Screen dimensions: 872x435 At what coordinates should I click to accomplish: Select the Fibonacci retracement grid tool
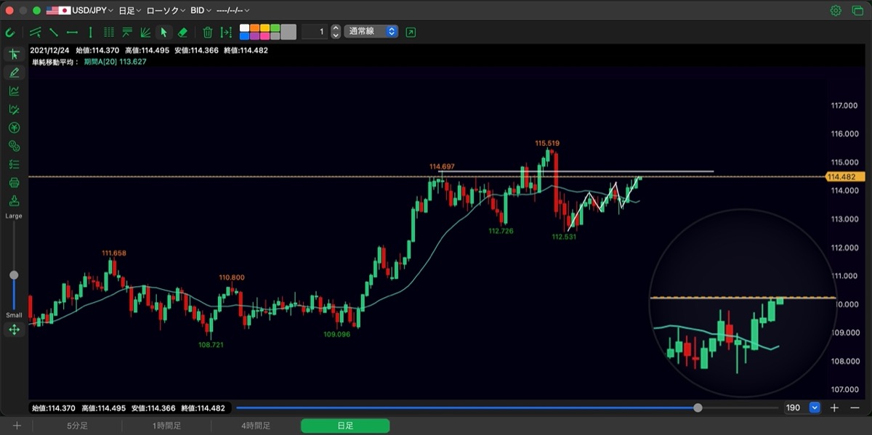(x=109, y=32)
